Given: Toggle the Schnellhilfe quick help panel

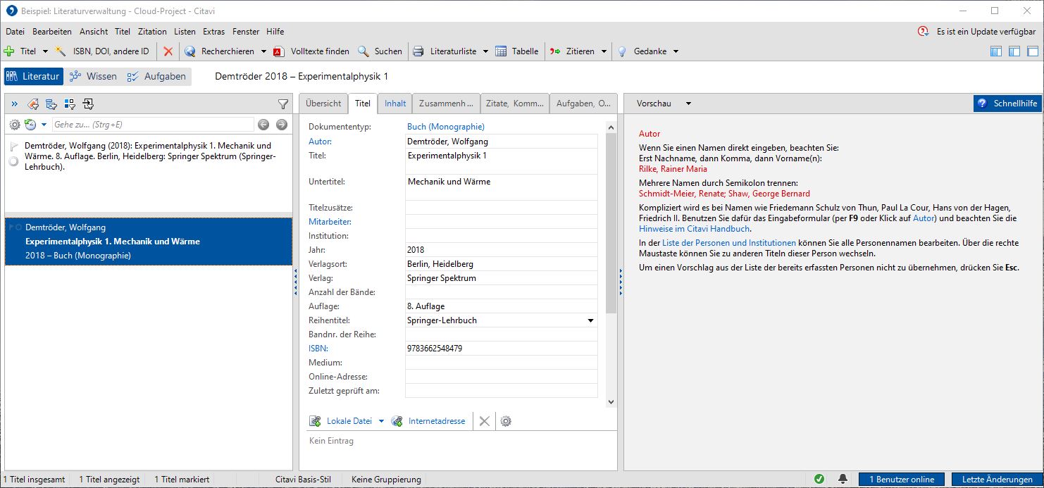Looking at the screenshot, I should (1008, 104).
